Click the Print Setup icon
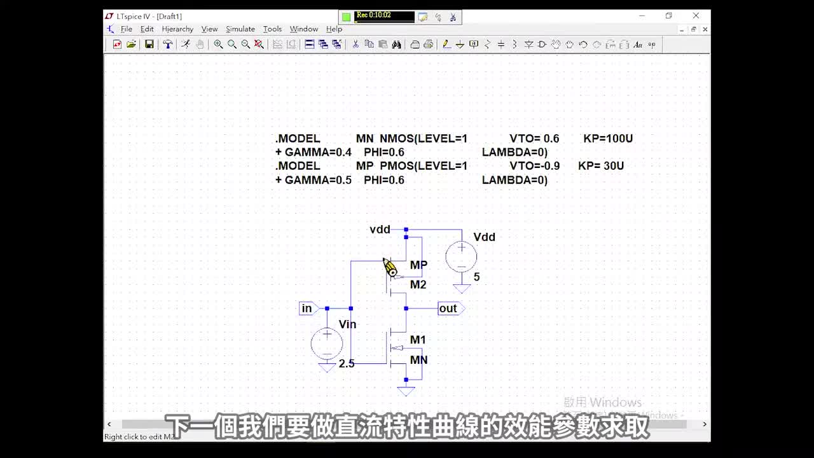This screenshot has height=458, width=814. 415,44
